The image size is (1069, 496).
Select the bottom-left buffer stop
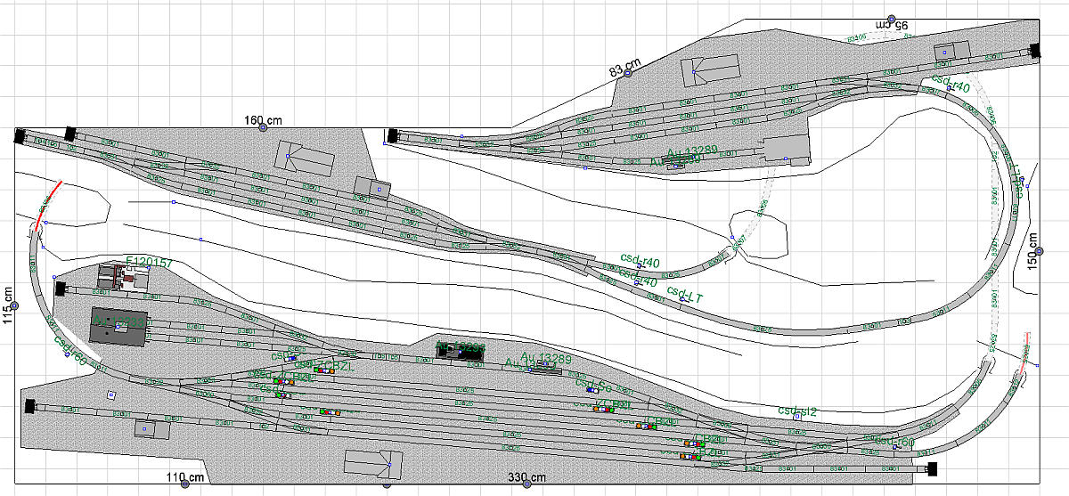(x=30, y=406)
